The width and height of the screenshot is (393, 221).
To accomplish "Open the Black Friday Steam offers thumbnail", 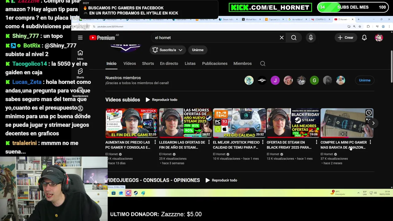I will coord(293,123).
